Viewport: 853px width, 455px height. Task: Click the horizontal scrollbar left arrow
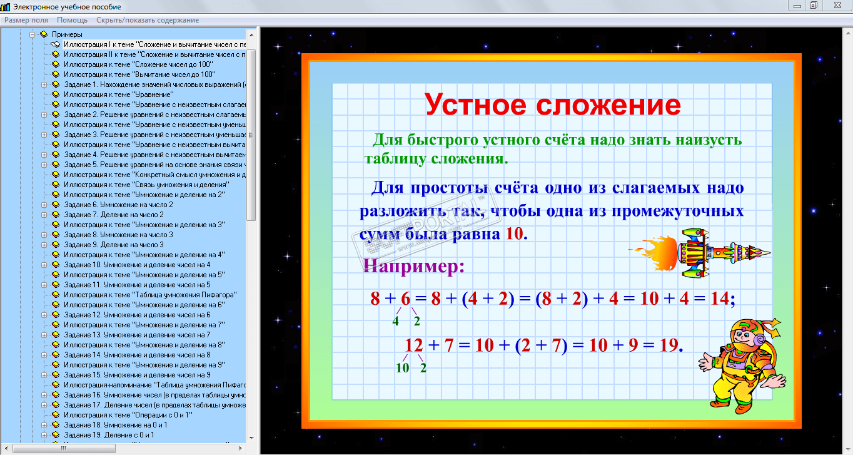[5, 449]
